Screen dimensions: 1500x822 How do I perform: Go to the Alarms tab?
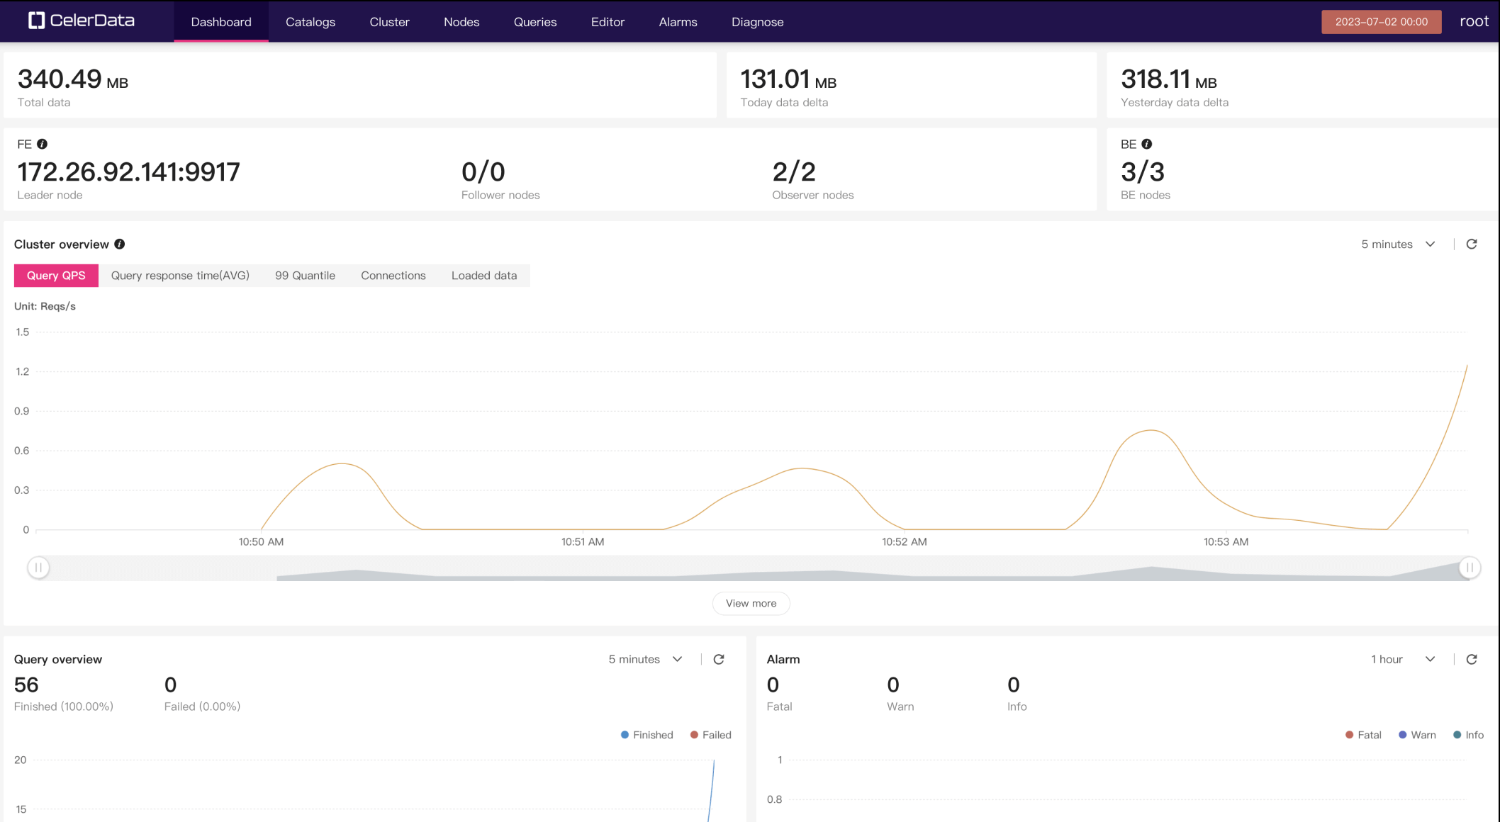[x=678, y=21]
